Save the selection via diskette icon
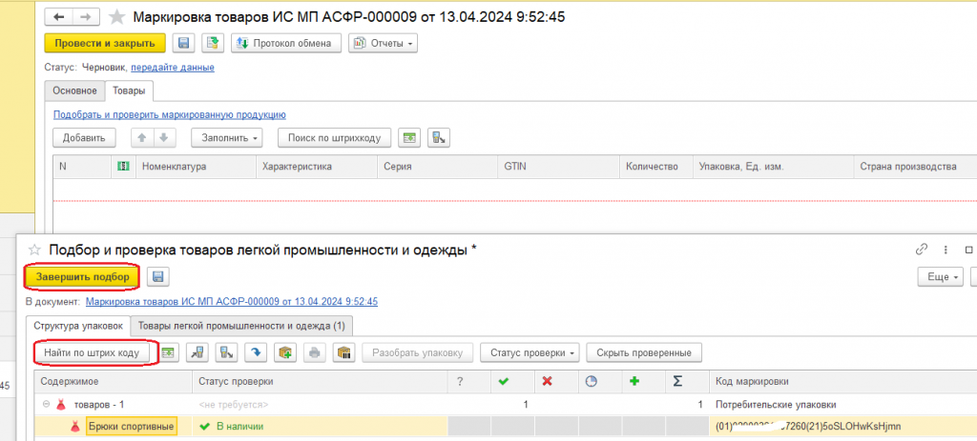Screen dimensions: 977x441 click(158, 277)
